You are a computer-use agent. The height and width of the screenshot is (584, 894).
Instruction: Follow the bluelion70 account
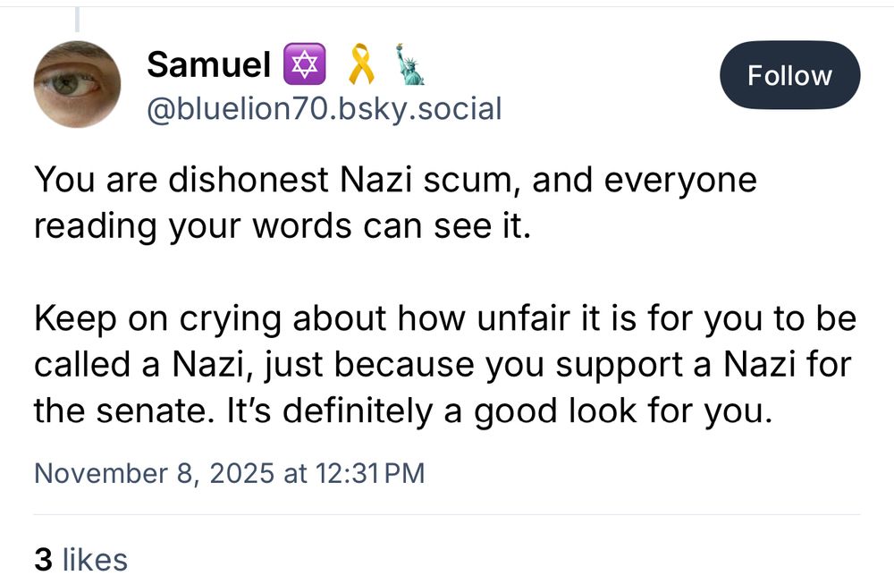789,75
